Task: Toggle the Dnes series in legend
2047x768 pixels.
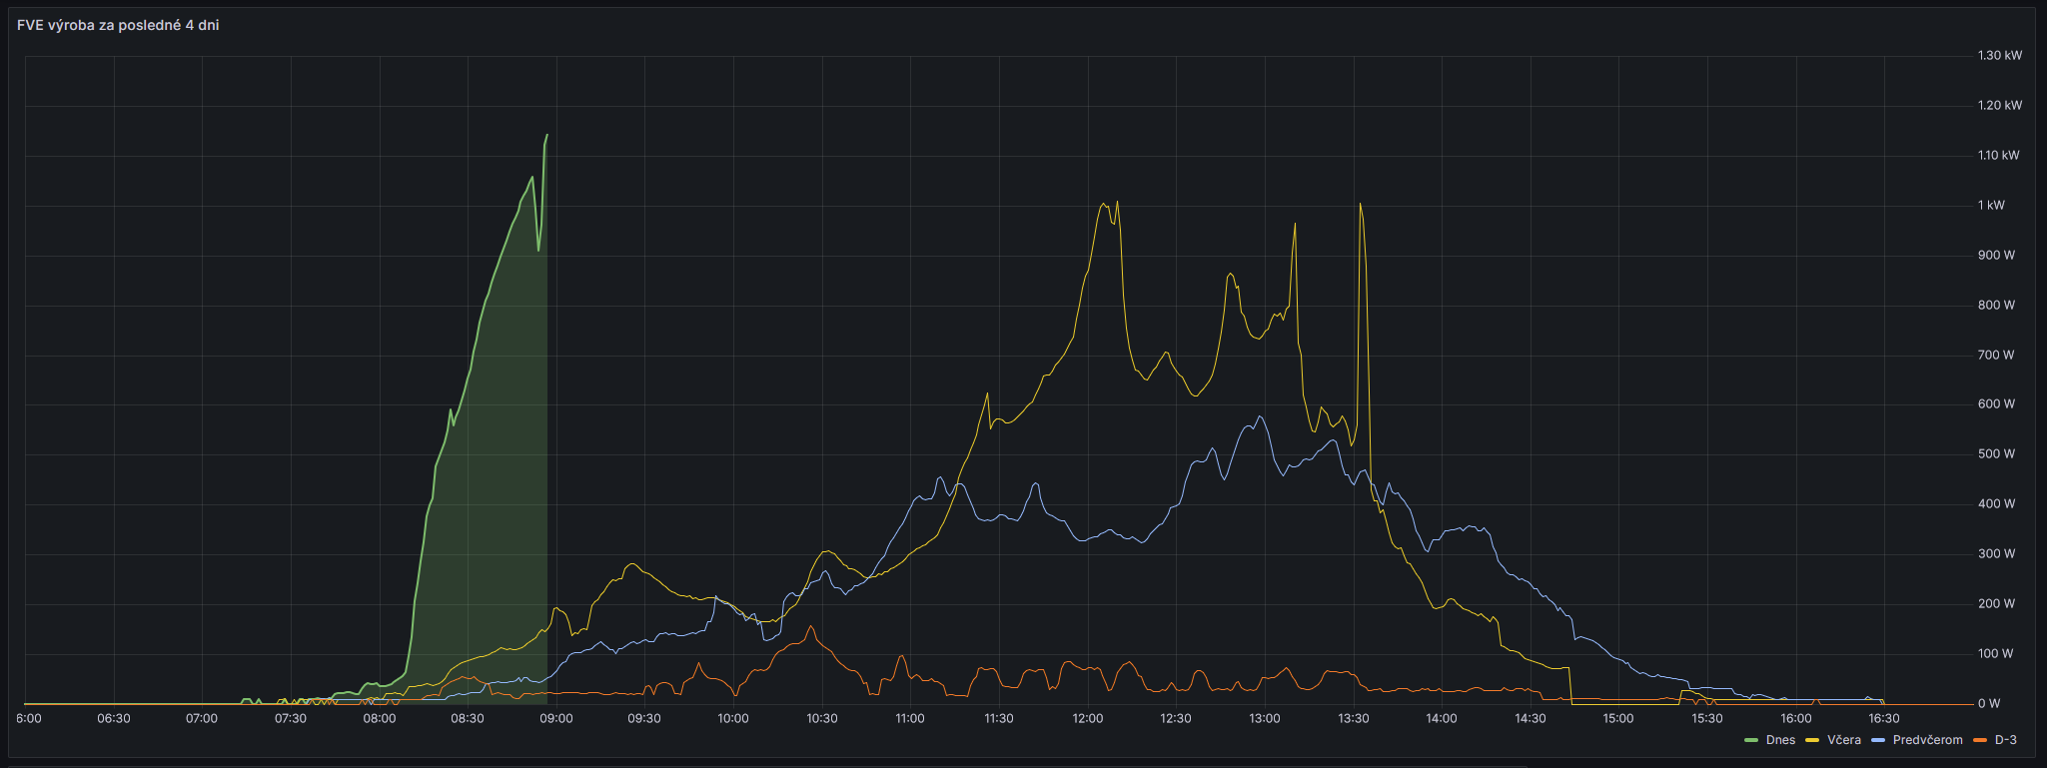Action: (1780, 740)
